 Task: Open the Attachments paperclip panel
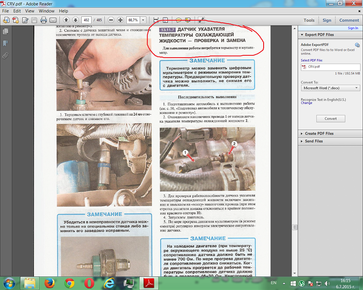click(6, 55)
